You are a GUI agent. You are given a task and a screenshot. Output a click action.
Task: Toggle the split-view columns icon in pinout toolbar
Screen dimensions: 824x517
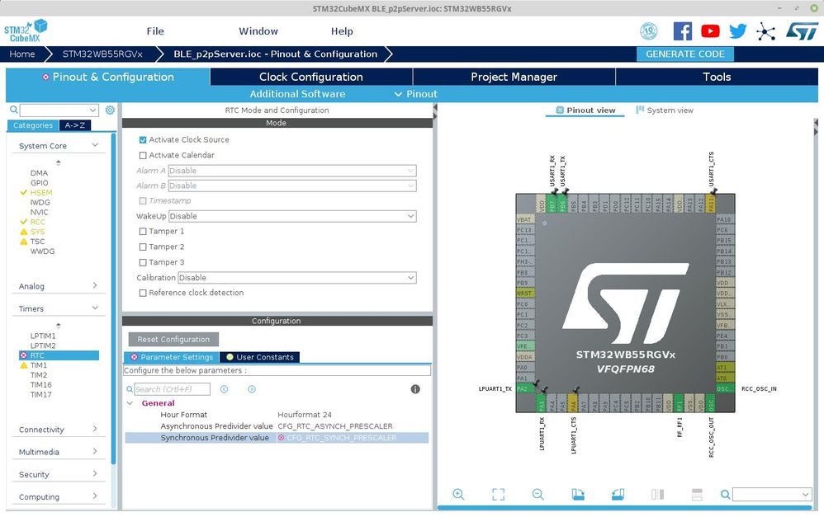[657, 495]
